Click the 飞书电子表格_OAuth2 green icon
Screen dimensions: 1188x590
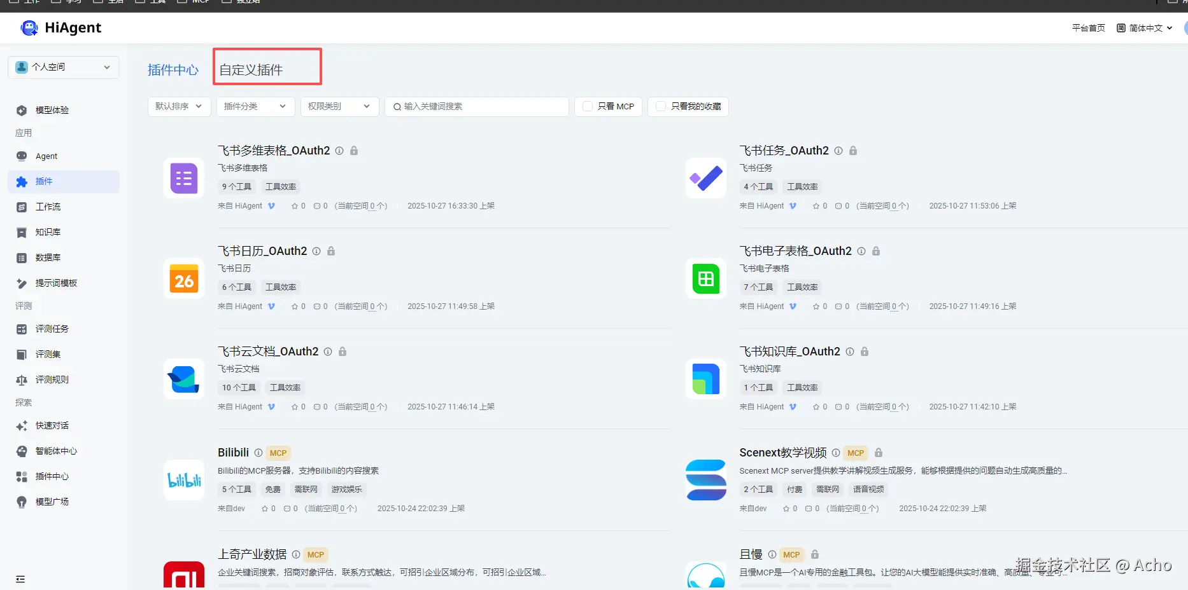(x=706, y=278)
